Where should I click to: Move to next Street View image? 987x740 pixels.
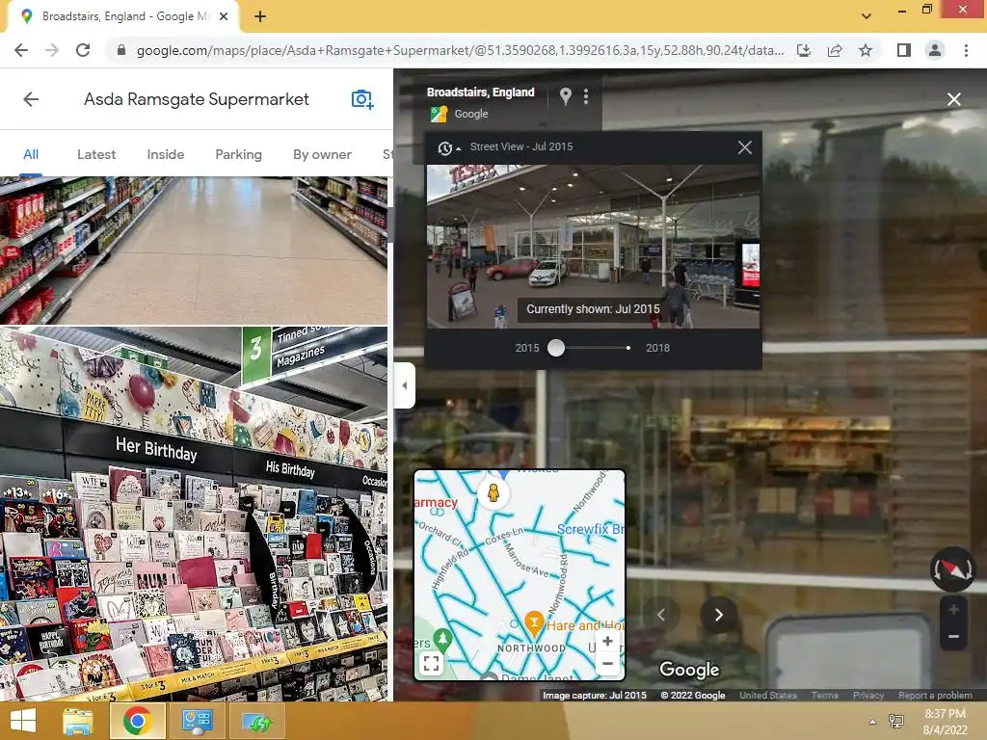[718, 615]
